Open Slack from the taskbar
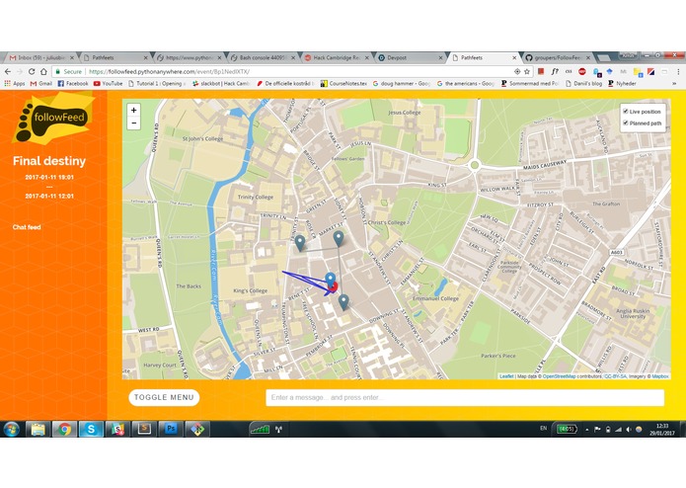This screenshot has width=686, height=488. [x=117, y=430]
